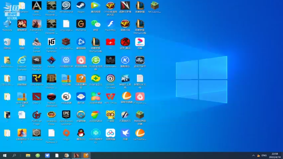Viewport: 283px width, 159px height.
Task: Open Team Fortress 2 shortcut
Action: (x=51, y=136)
